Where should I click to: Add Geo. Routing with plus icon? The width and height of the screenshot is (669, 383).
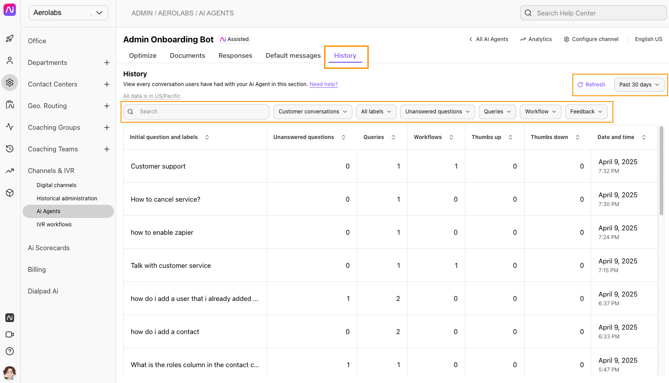click(x=107, y=106)
